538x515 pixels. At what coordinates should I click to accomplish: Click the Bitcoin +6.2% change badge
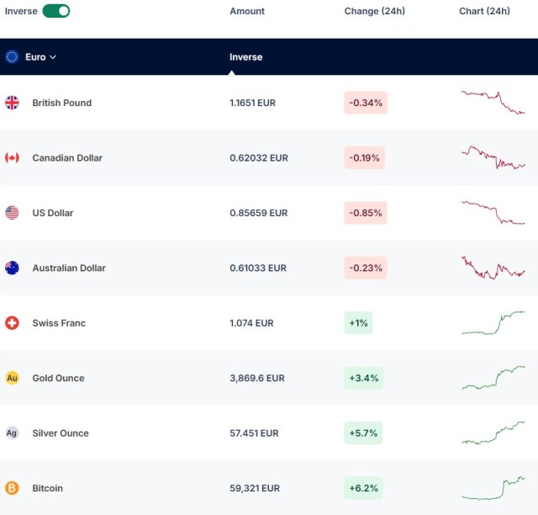[x=364, y=488]
